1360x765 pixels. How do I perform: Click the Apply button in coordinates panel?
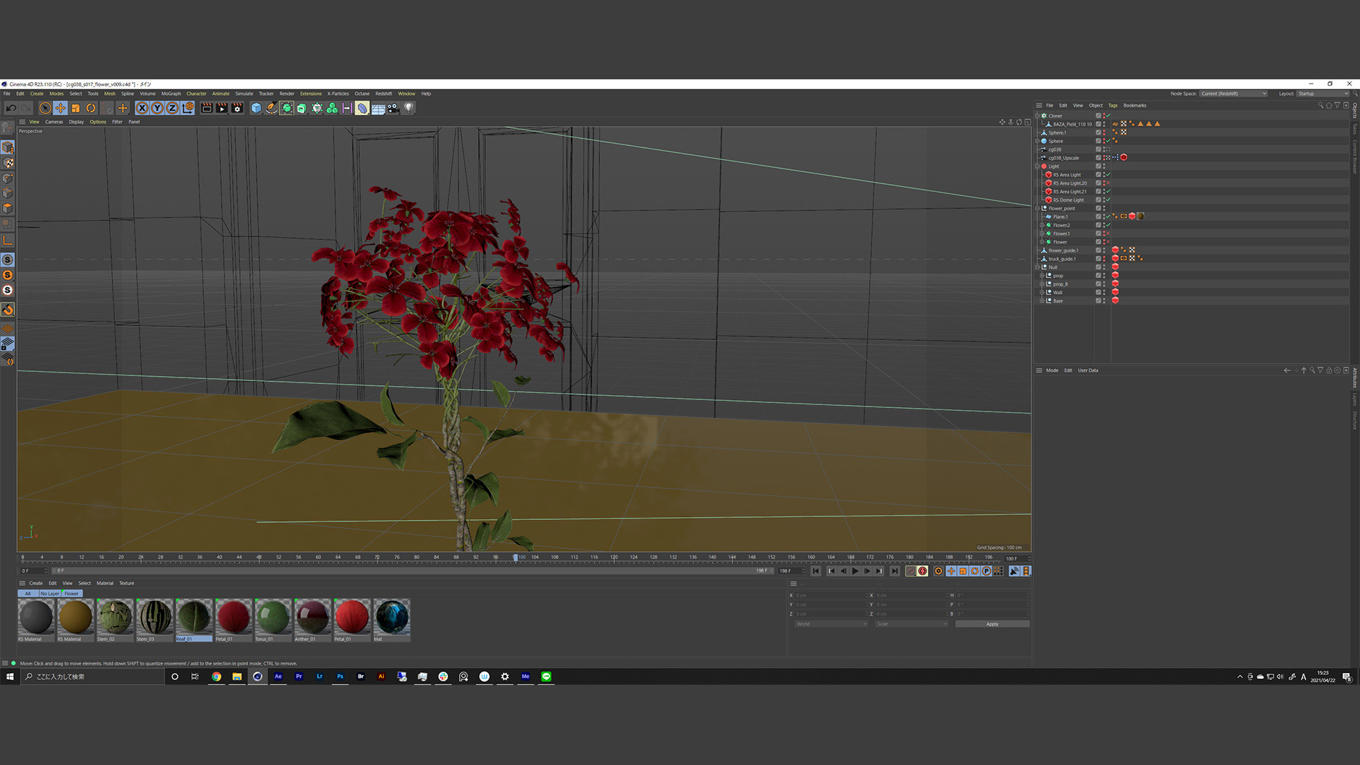click(x=992, y=624)
